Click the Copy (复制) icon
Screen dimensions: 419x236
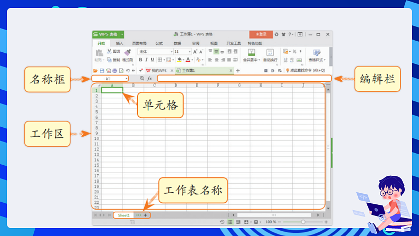[x=109, y=60]
